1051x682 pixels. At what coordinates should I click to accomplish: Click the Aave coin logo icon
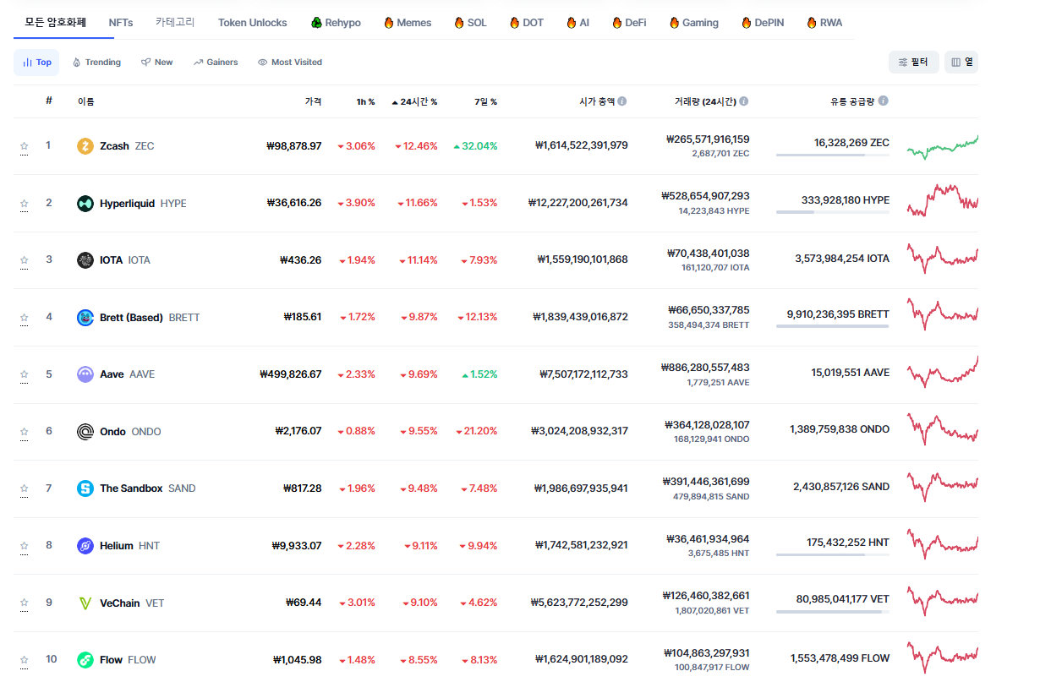85,374
